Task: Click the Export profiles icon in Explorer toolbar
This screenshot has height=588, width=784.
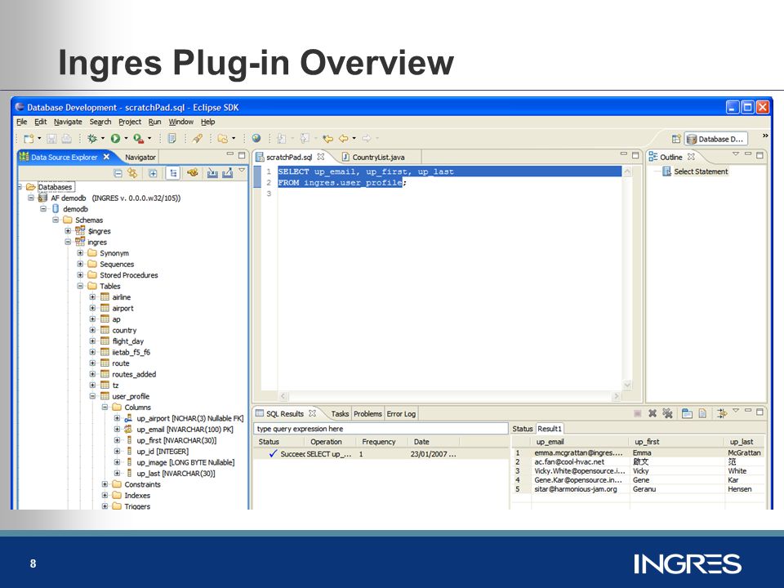Action: 228,173
